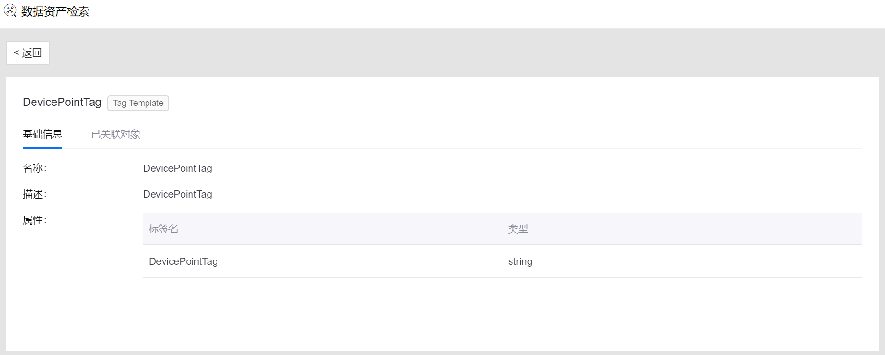885x355 pixels.
Task: Go back using the 返回 button
Action: 28,52
